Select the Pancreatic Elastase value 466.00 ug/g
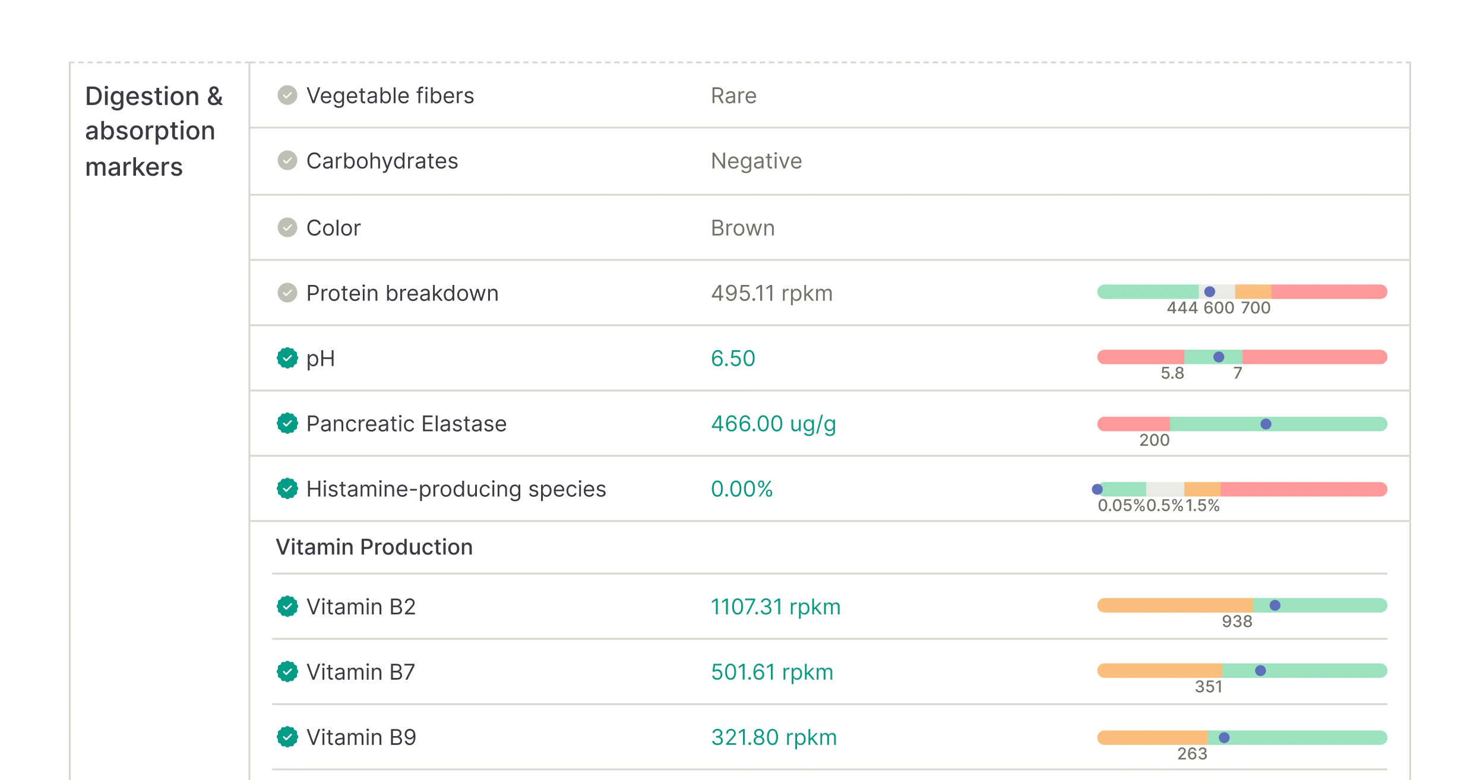Viewport: 1480px width, 780px height. tap(773, 424)
